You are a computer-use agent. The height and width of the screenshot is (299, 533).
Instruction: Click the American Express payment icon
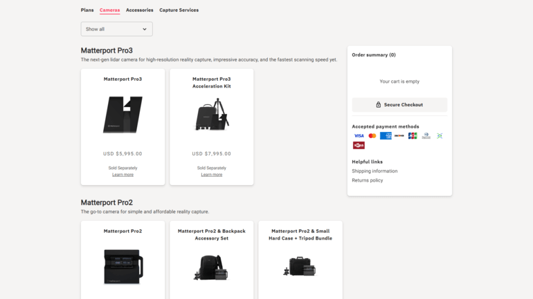386,136
